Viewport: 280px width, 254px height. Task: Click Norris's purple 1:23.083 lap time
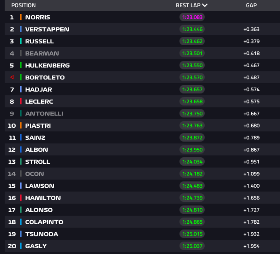coord(192,17)
